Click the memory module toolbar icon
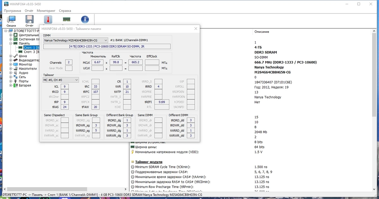Screen dimensions: 379x199 pos(66,20)
